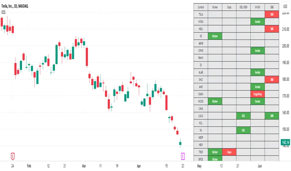Select the red Engulfing cell in DASH row
The width and height of the screenshot is (291, 171).
(257, 94)
